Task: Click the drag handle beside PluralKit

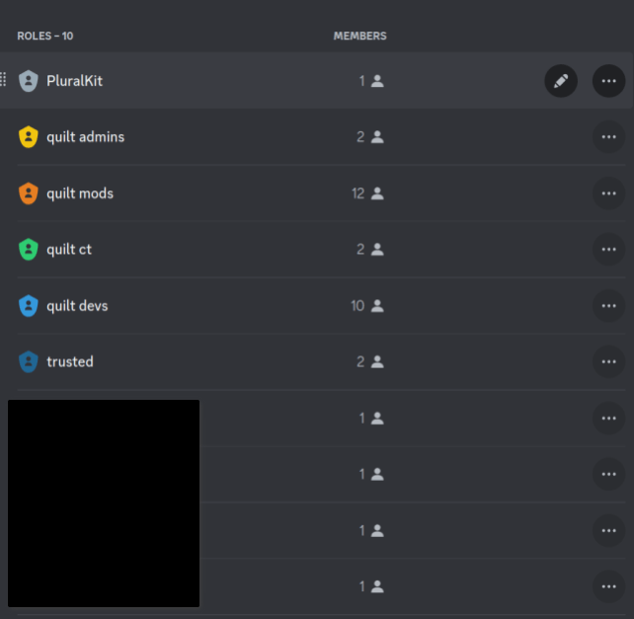Action: pos(4,80)
